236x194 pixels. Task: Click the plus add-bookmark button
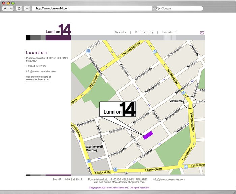(x=27, y=8)
